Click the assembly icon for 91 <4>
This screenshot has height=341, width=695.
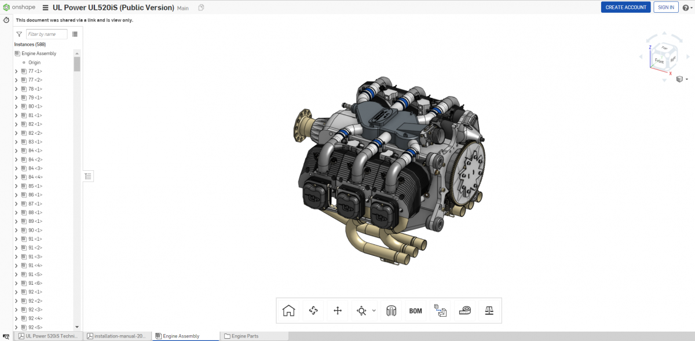click(24, 265)
